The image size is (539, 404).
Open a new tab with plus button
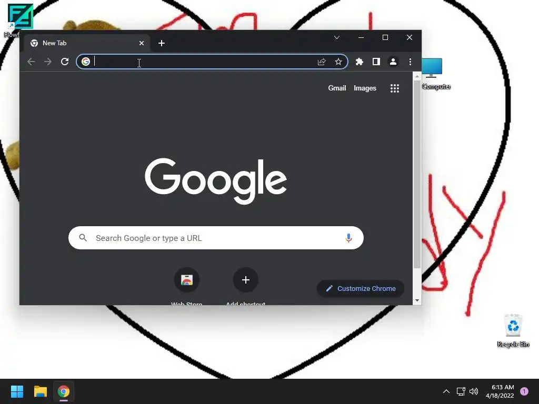pyautogui.click(x=162, y=43)
